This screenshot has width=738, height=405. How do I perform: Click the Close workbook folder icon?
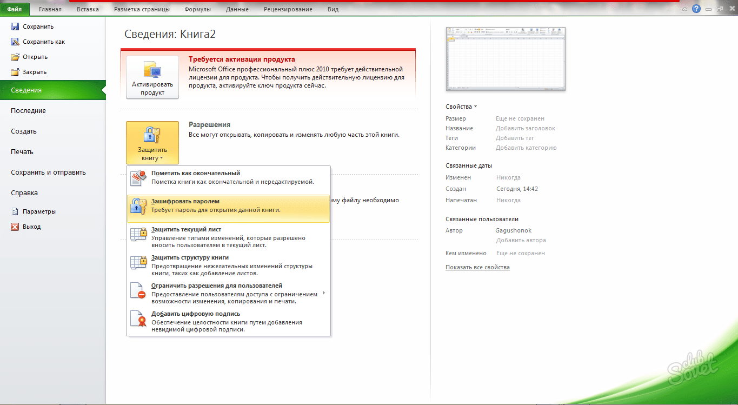[x=15, y=72]
